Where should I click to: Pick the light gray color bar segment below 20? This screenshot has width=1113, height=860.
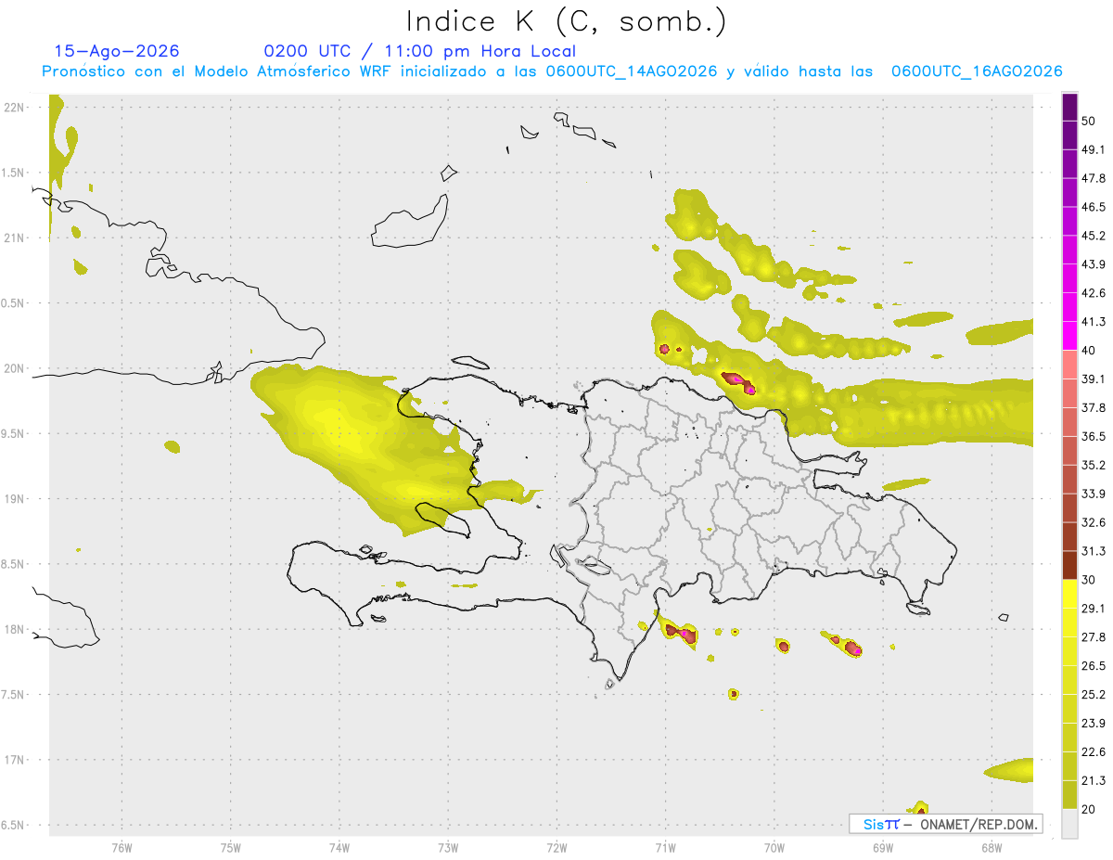[1069, 824]
